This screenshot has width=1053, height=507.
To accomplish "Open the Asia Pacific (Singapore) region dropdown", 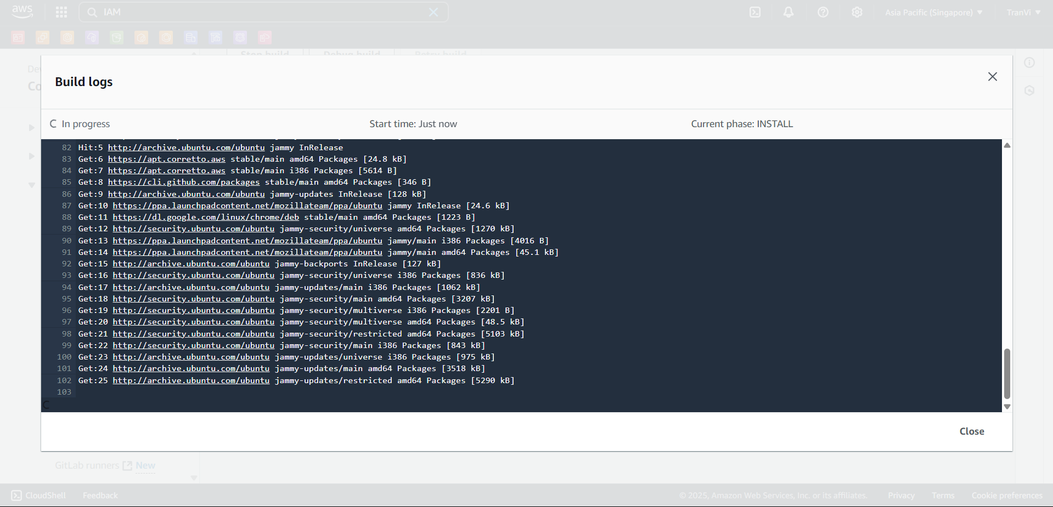I will click(933, 12).
